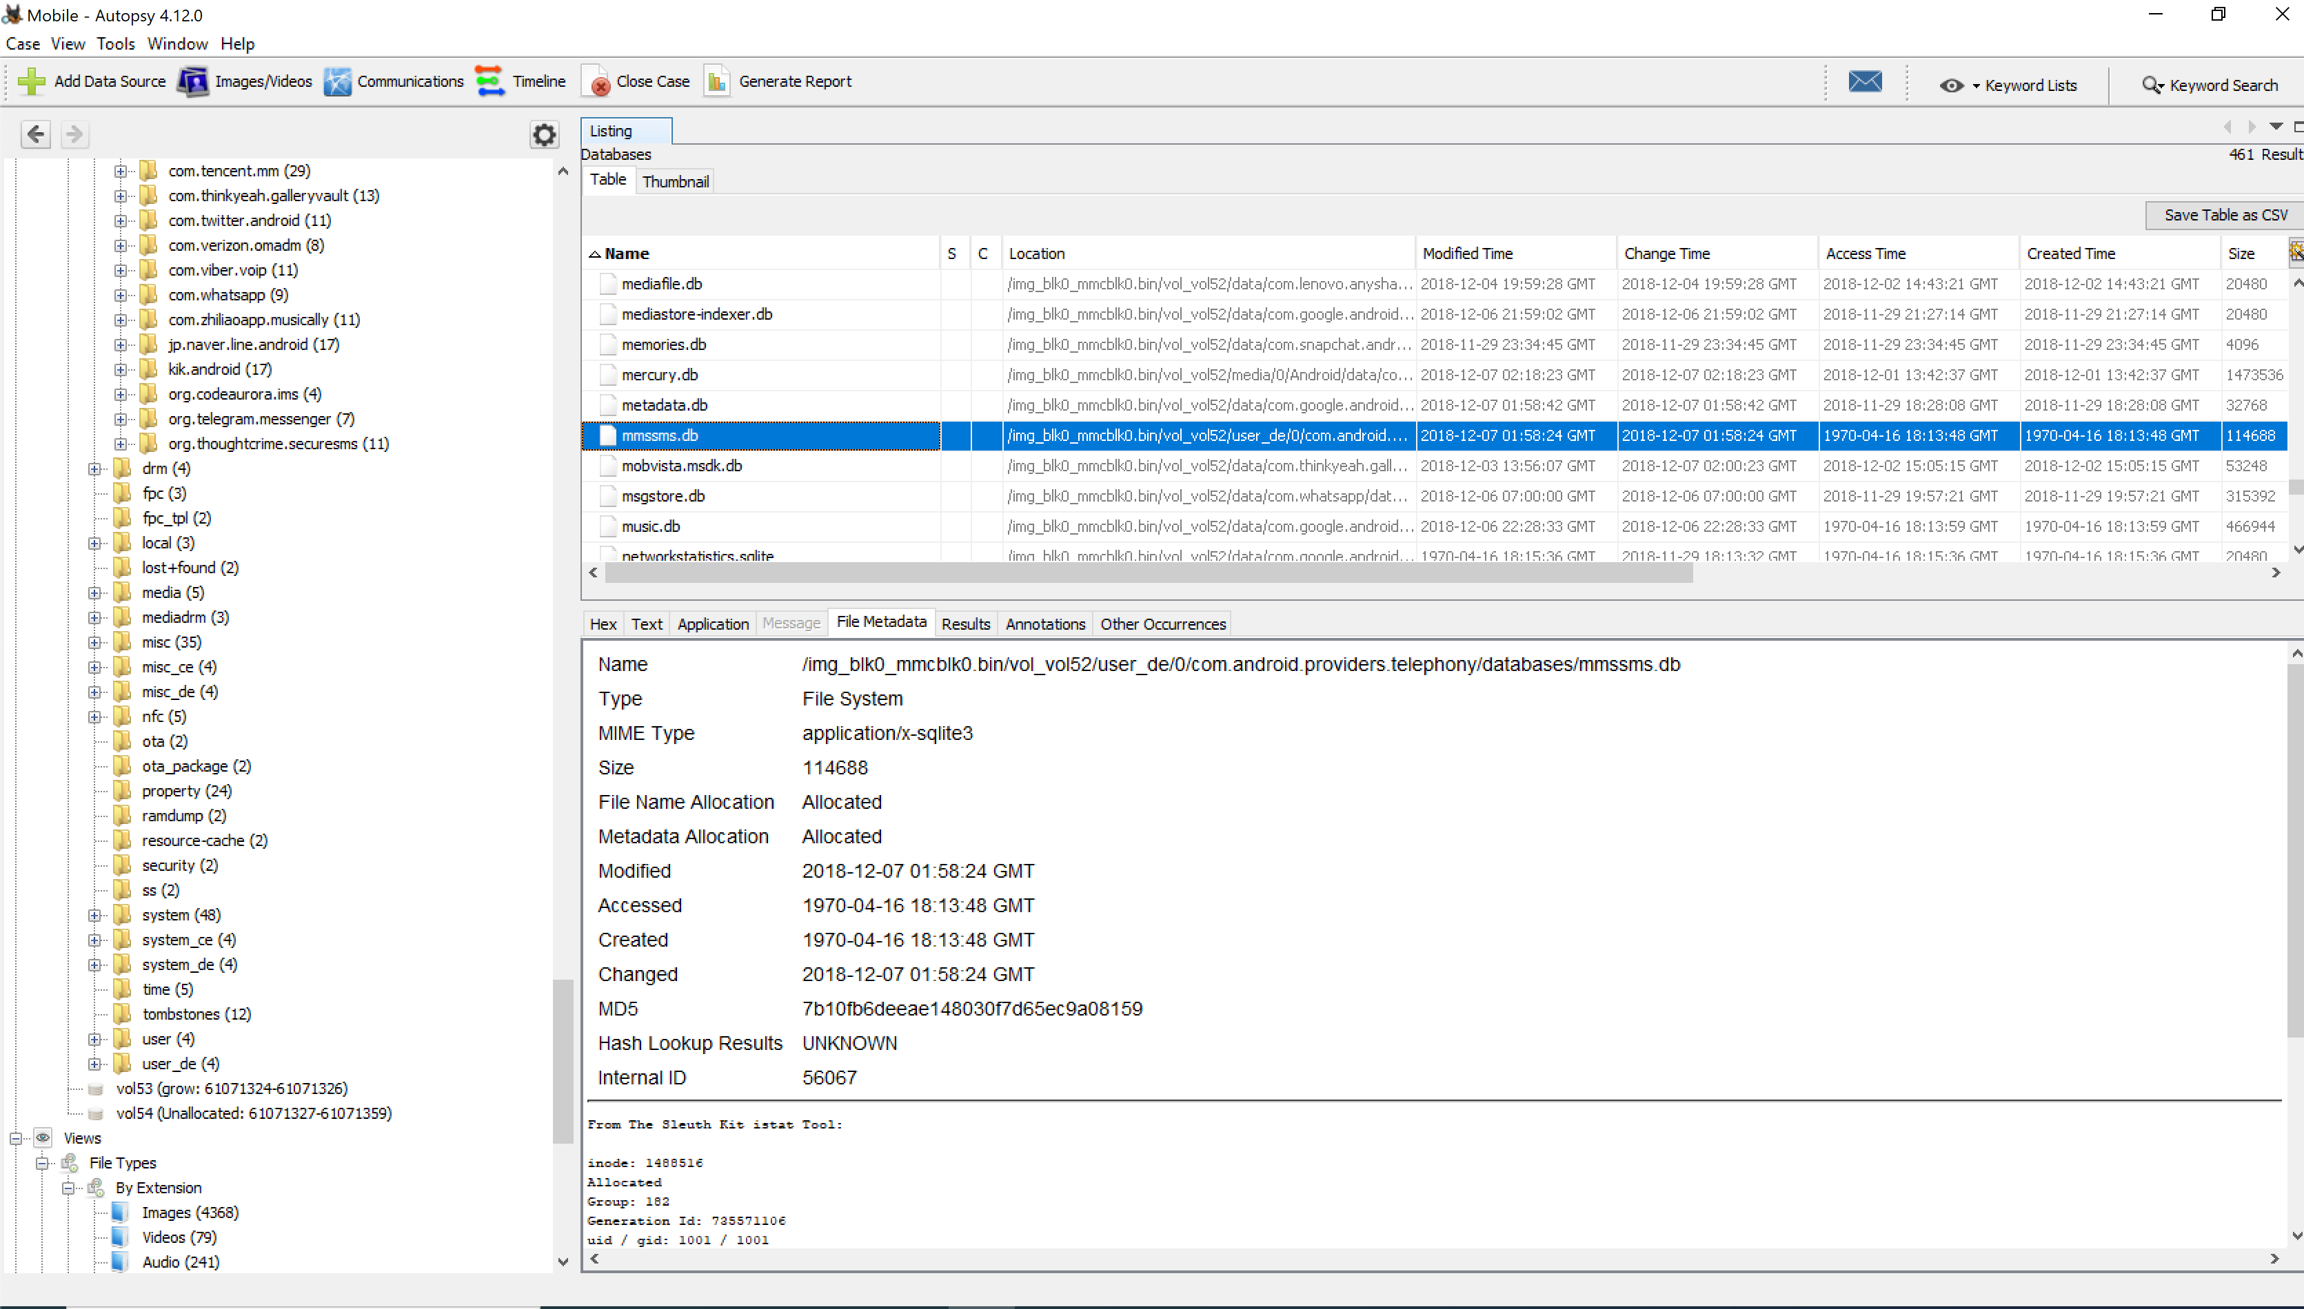The width and height of the screenshot is (2304, 1309).
Task: Switch to the Hex viewer tab
Action: click(x=603, y=624)
